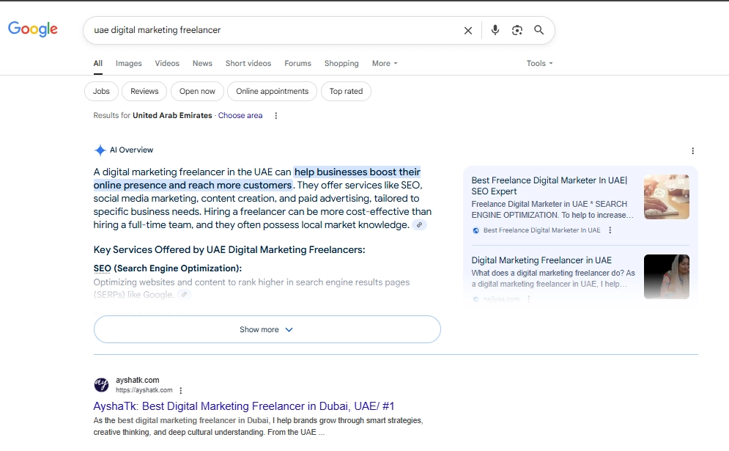The width and height of the screenshot is (729, 451).
Task: Go to the Short videos tab
Action: (248, 63)
